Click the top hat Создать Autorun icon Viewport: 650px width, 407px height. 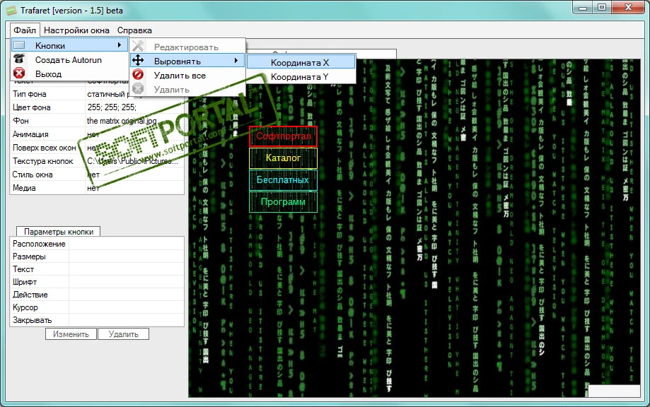pos(20,60)
